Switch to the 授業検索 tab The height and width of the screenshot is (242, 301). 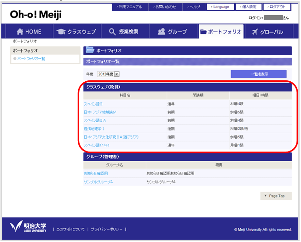pyautogui.click(x=125, y=32)
